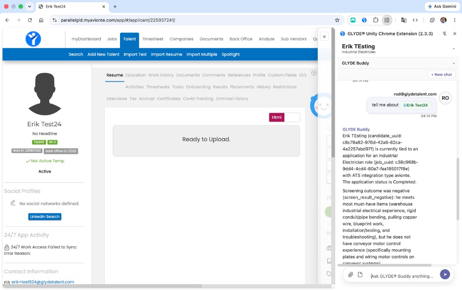Switch to the Custom Fields tab
Image resolution: width=462 pixels, height=290 pixels.
pyautogui.click(x=282, y=75)
